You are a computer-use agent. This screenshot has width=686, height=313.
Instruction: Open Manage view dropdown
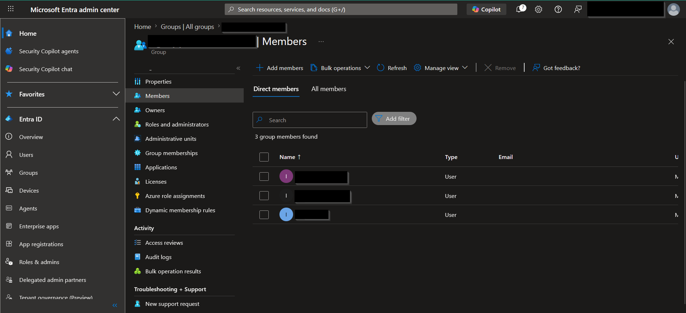441,68
